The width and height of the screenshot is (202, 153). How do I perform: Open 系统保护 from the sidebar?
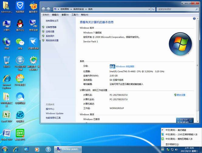click(50, 36)
